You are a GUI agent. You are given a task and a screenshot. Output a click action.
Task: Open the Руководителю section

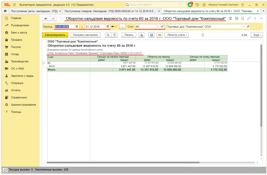(x=20, y=25)
